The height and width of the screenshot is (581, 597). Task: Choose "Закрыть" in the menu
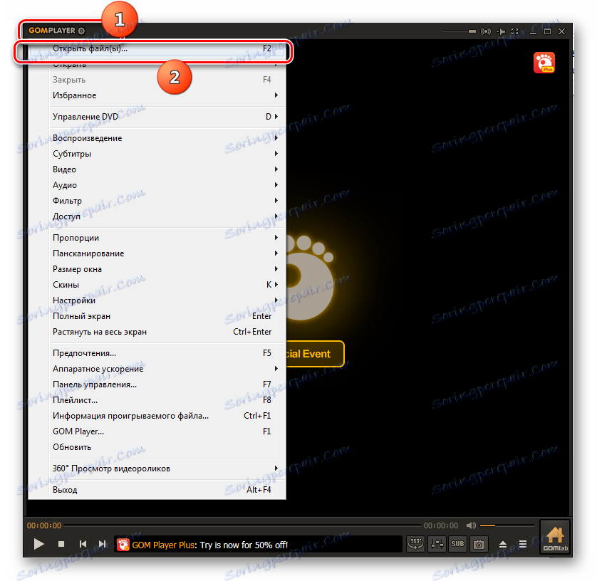click(157, 80)
